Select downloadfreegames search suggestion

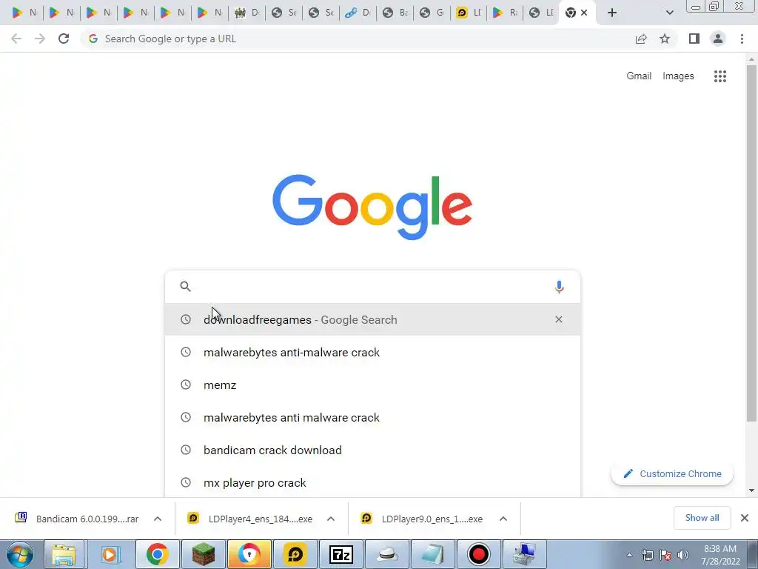coord(372,319)
